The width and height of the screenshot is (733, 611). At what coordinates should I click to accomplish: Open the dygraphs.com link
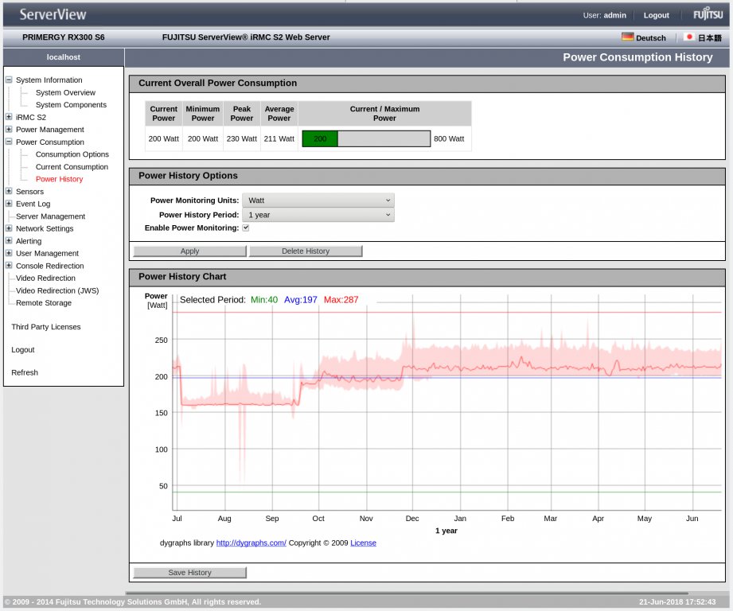coord(251,543)
